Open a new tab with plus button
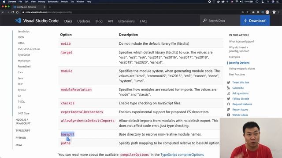 click(x=50, y=7)
